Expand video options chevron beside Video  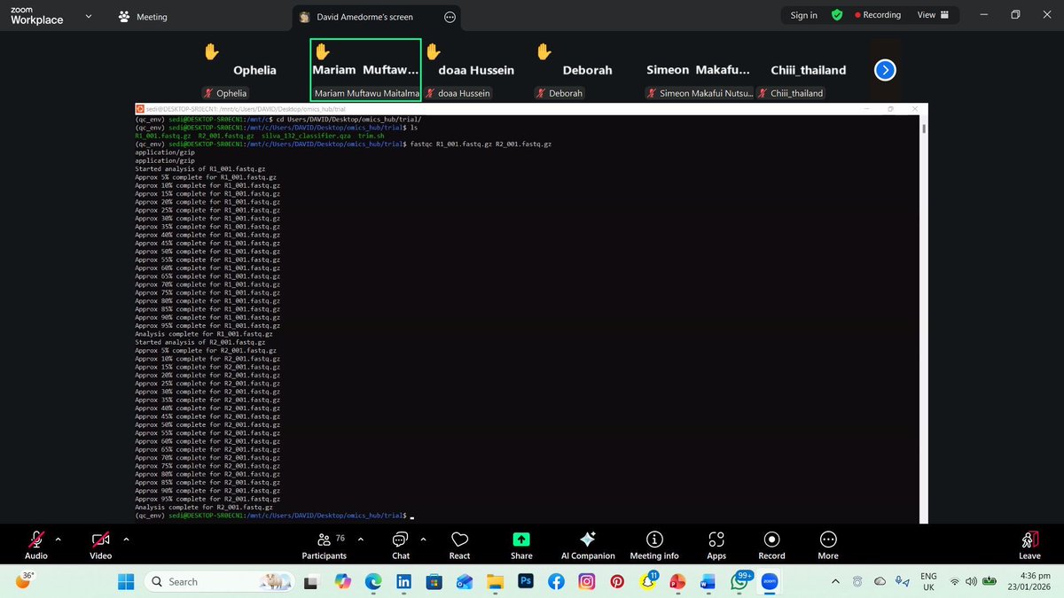coord(126,539)
